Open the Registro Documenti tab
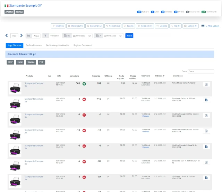Image resolution: width=222 pixels, height=192 pixels. pyautogui.click(x=83, y=45)
